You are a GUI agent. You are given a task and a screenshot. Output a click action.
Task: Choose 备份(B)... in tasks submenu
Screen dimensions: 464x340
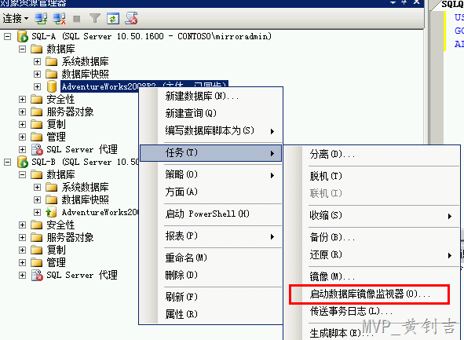(372, 237)
